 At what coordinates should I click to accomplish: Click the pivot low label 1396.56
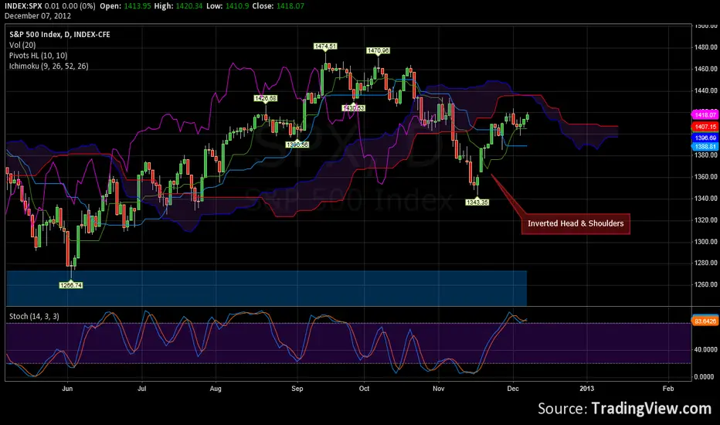[297, 144]
